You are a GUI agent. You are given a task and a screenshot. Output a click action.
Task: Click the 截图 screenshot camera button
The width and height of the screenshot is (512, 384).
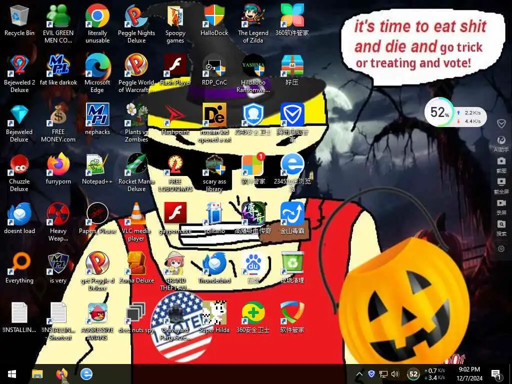pos(501,165)
